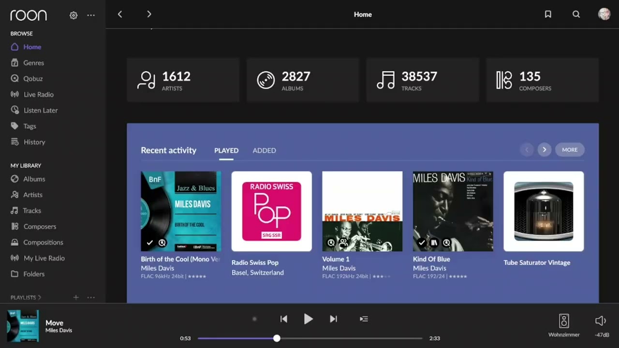Click now playing track title Move

[x=54, y=323]
